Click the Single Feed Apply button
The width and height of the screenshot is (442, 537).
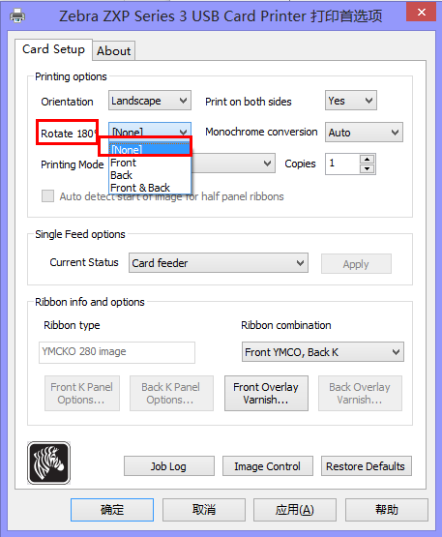pyautogui.click(x=356, y=264)
